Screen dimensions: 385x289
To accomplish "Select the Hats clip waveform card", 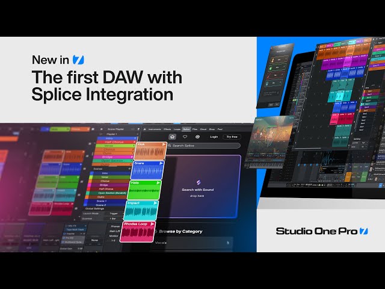I will tap(145, 190).
